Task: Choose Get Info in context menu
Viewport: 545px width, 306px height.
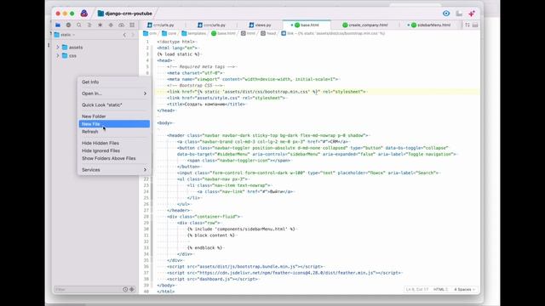Action: coord(114,82)
